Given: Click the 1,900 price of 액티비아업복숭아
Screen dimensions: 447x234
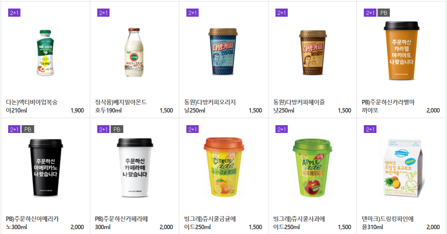Looking at the screenshot, I should pyautogui.click(x=77, y=110).
